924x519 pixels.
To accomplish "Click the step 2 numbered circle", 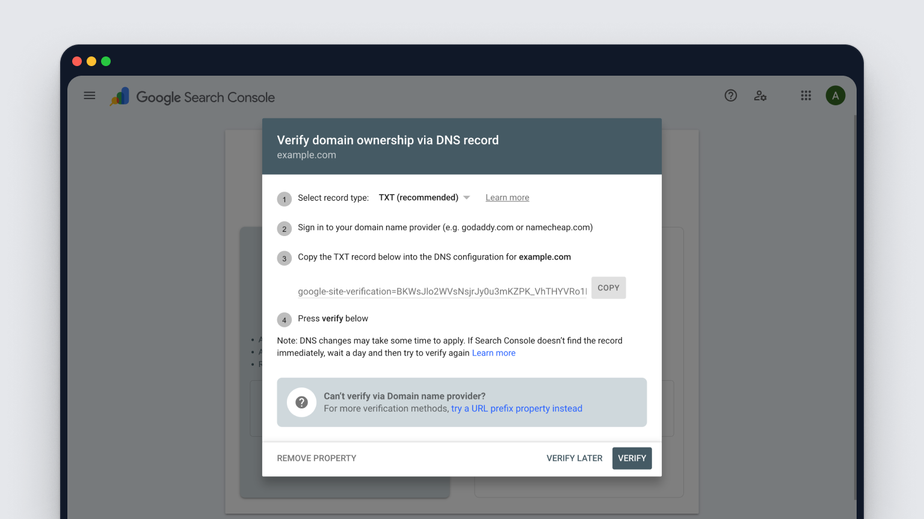I will coord(284,228).
